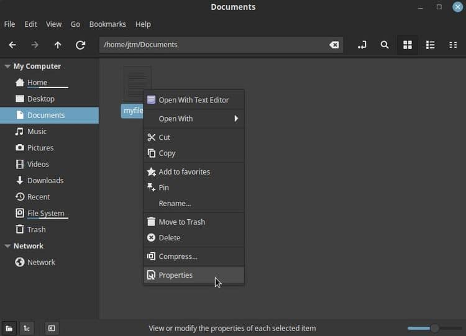The image size is (466, 336).
Task: Open Desktop in the sidebar
Action: pyautogui.click(x=49, y=99)
